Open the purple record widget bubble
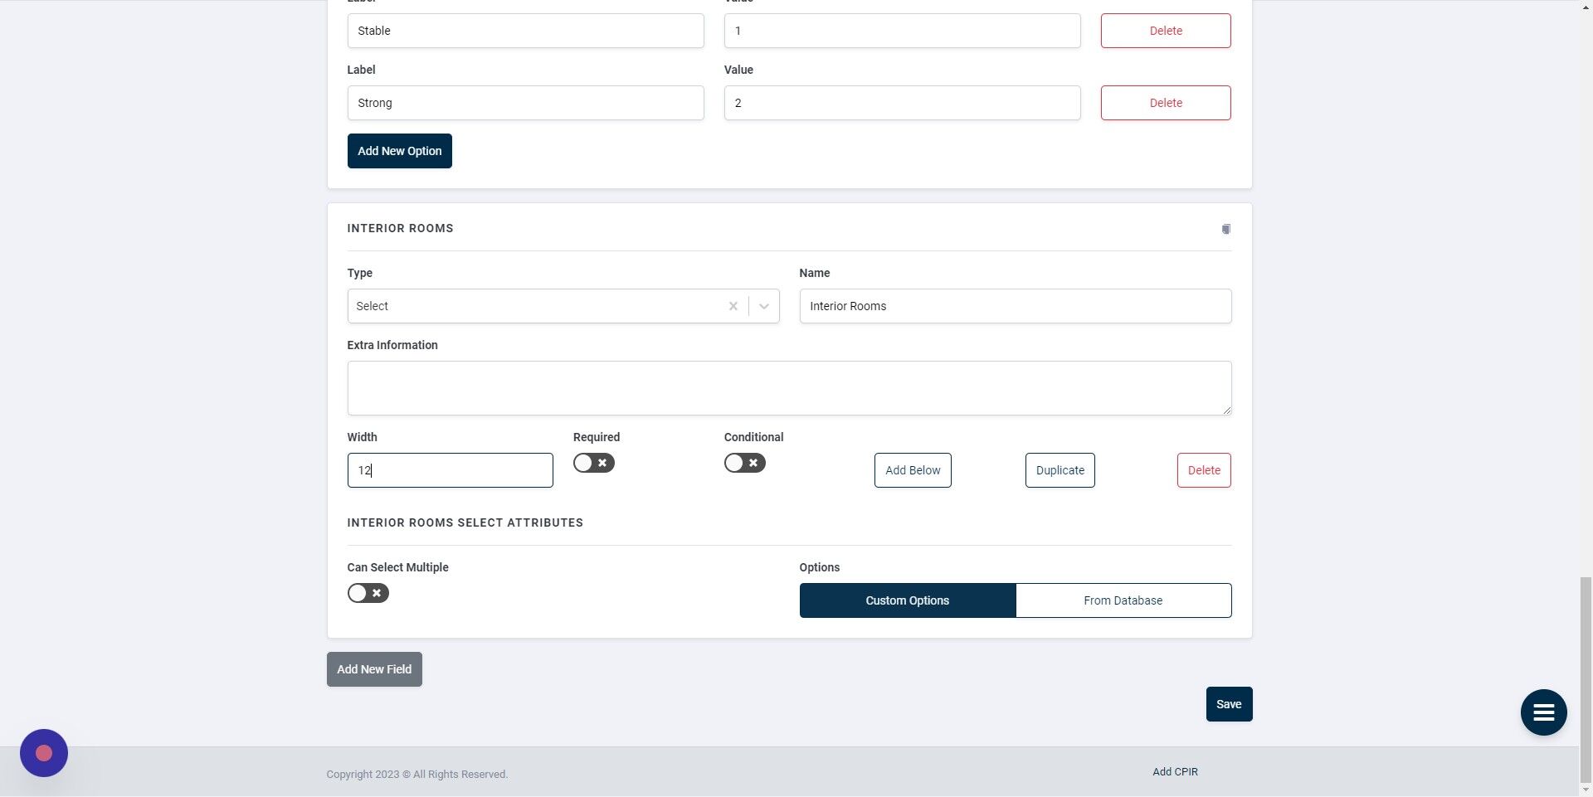Viewport: 1593px width, 797px height. coord(44,753)
